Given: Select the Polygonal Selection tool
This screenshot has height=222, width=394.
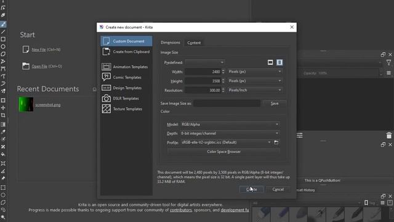Looking at the screenshot, I should 3,202.
